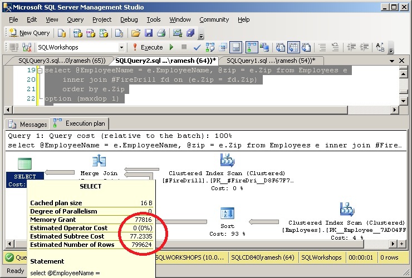Switch to the SQLQuery3.sql tab

coord(62,61)
